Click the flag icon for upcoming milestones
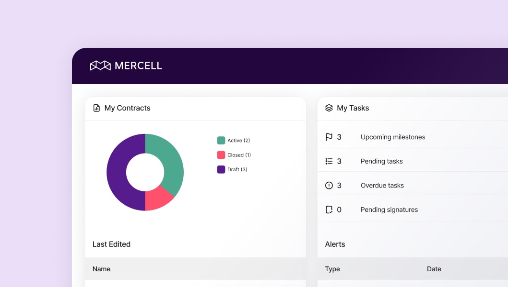 point(329,137)
